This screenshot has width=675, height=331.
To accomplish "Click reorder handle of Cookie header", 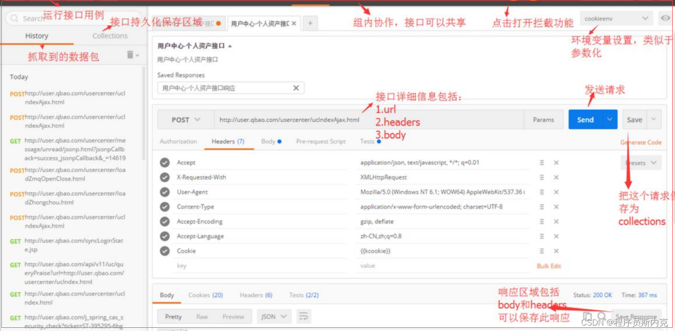I will [542, 251].
